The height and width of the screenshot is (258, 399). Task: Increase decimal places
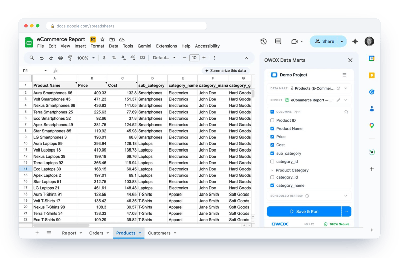133,58
